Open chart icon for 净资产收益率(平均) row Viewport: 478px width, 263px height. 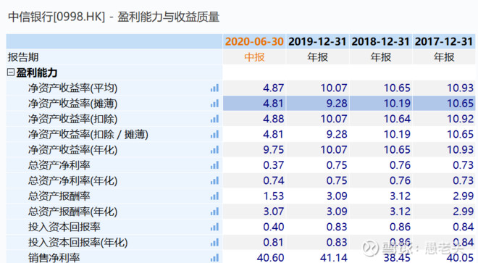pos(214,88)
